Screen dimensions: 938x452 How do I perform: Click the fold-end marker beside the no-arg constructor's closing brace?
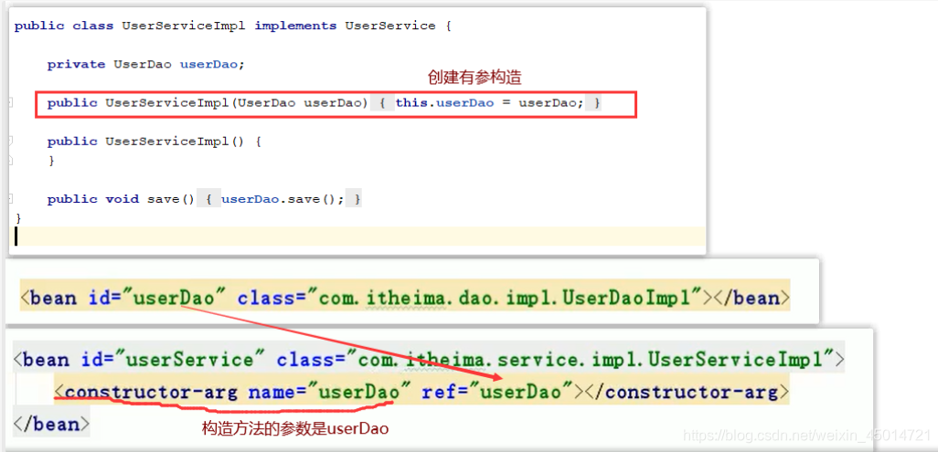pyautogui.click(x=10, y=161)
